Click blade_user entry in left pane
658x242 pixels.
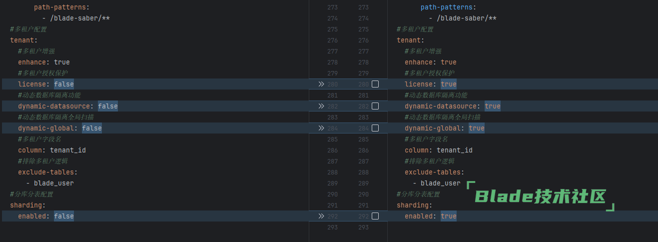click(x=53, y=183)
